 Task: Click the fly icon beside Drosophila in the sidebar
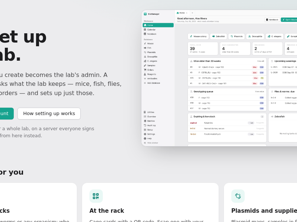[x=145, y=57]
